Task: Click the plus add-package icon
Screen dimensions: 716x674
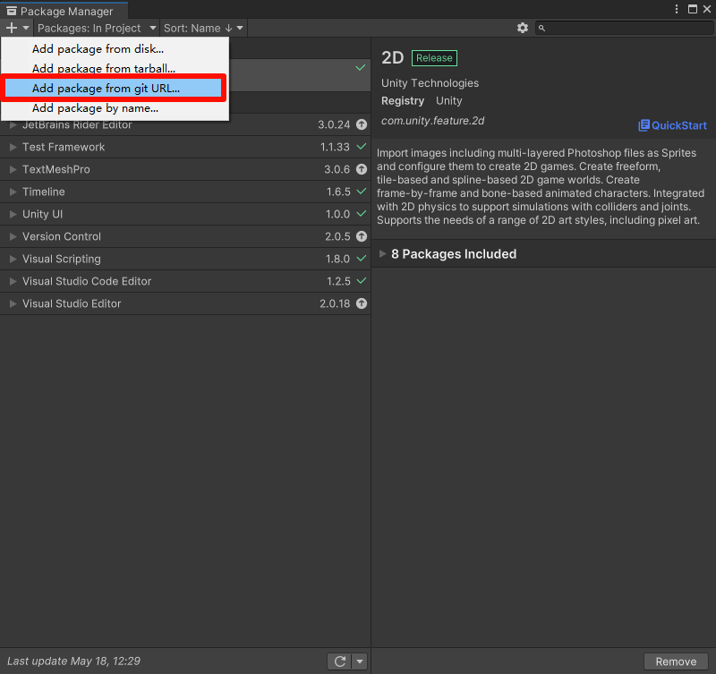Action: coord(12,28)
